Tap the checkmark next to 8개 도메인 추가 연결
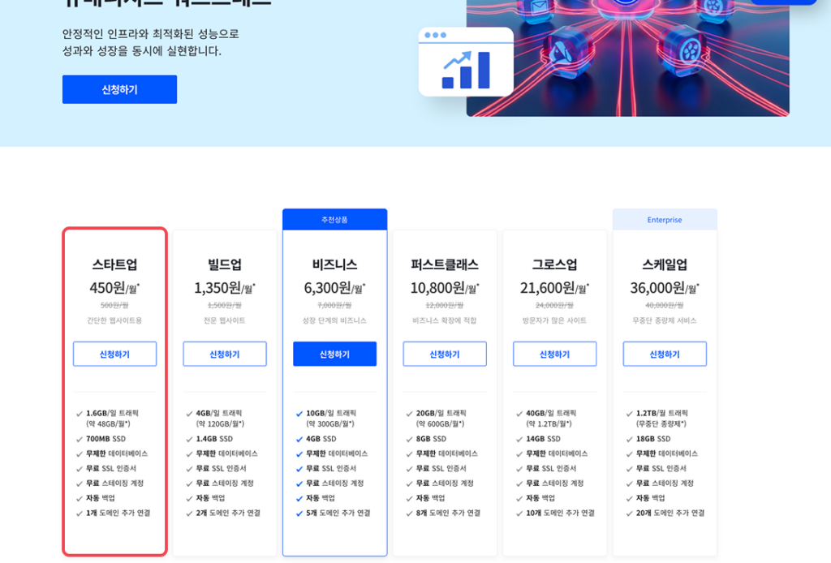 [x=409, y=514]
